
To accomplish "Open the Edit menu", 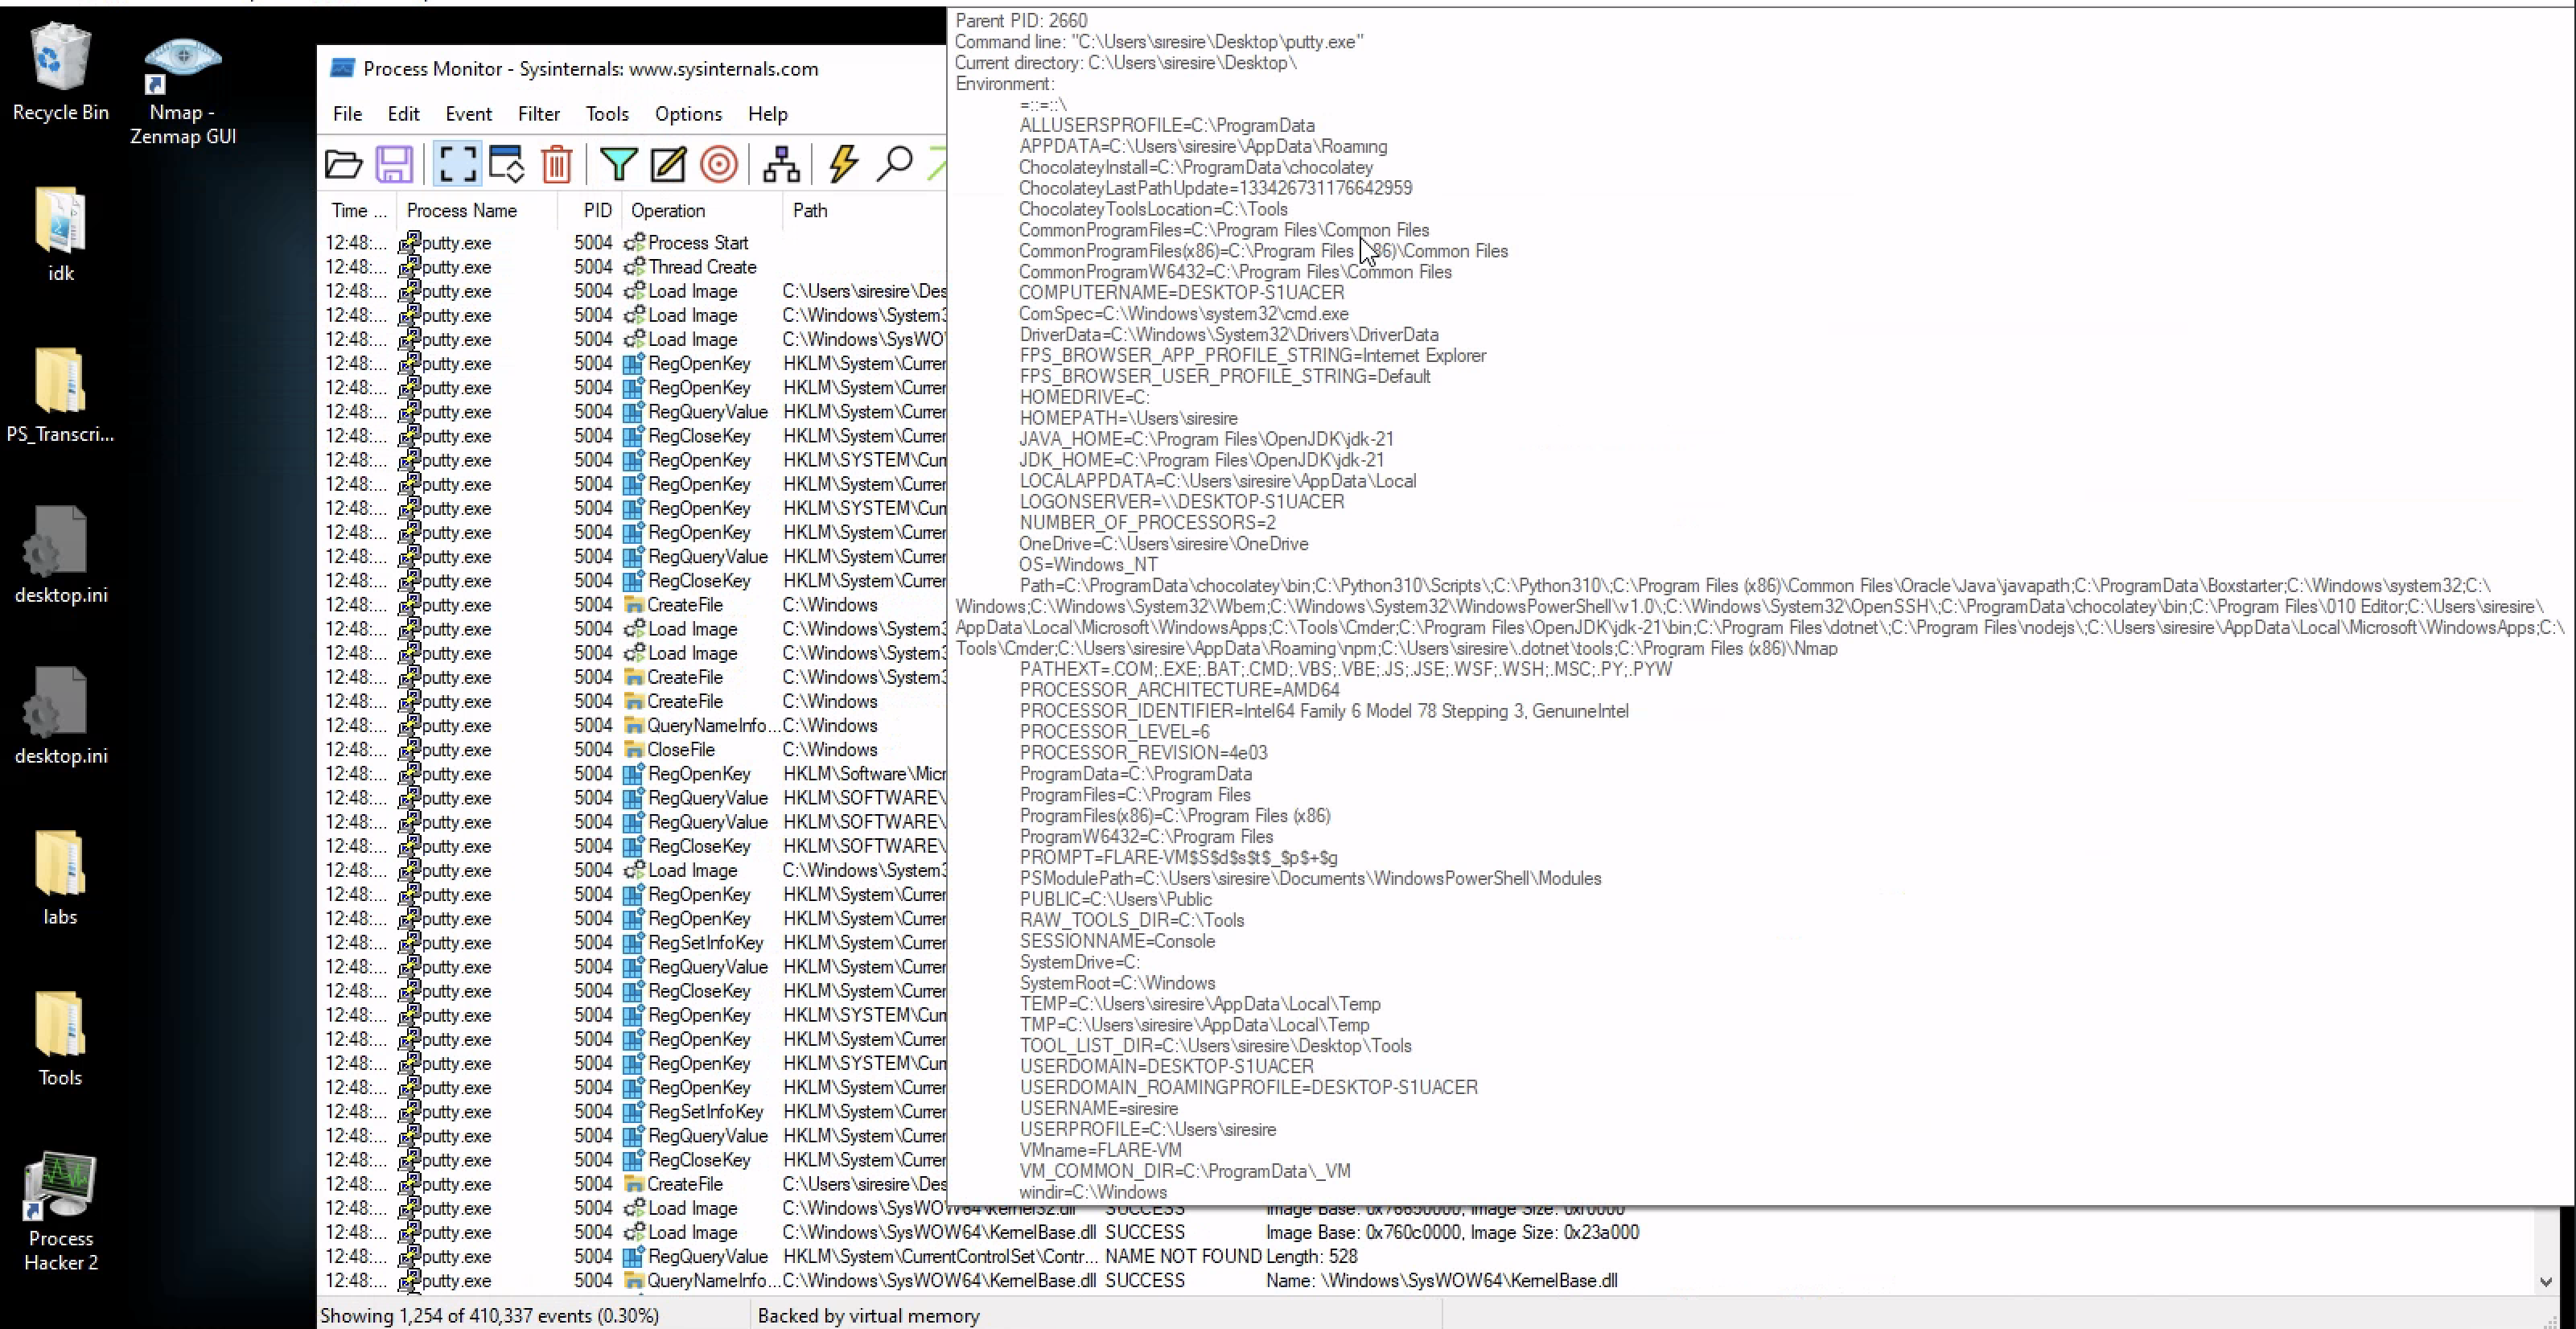I will [403, 114].
